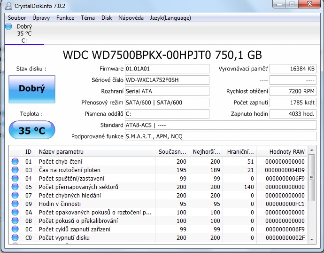Image resolution: width=324 pixels, height=253 pixels.
Task: Select row Počet chybných hledání
Action: pyautogui.click(x=158, y=195)
